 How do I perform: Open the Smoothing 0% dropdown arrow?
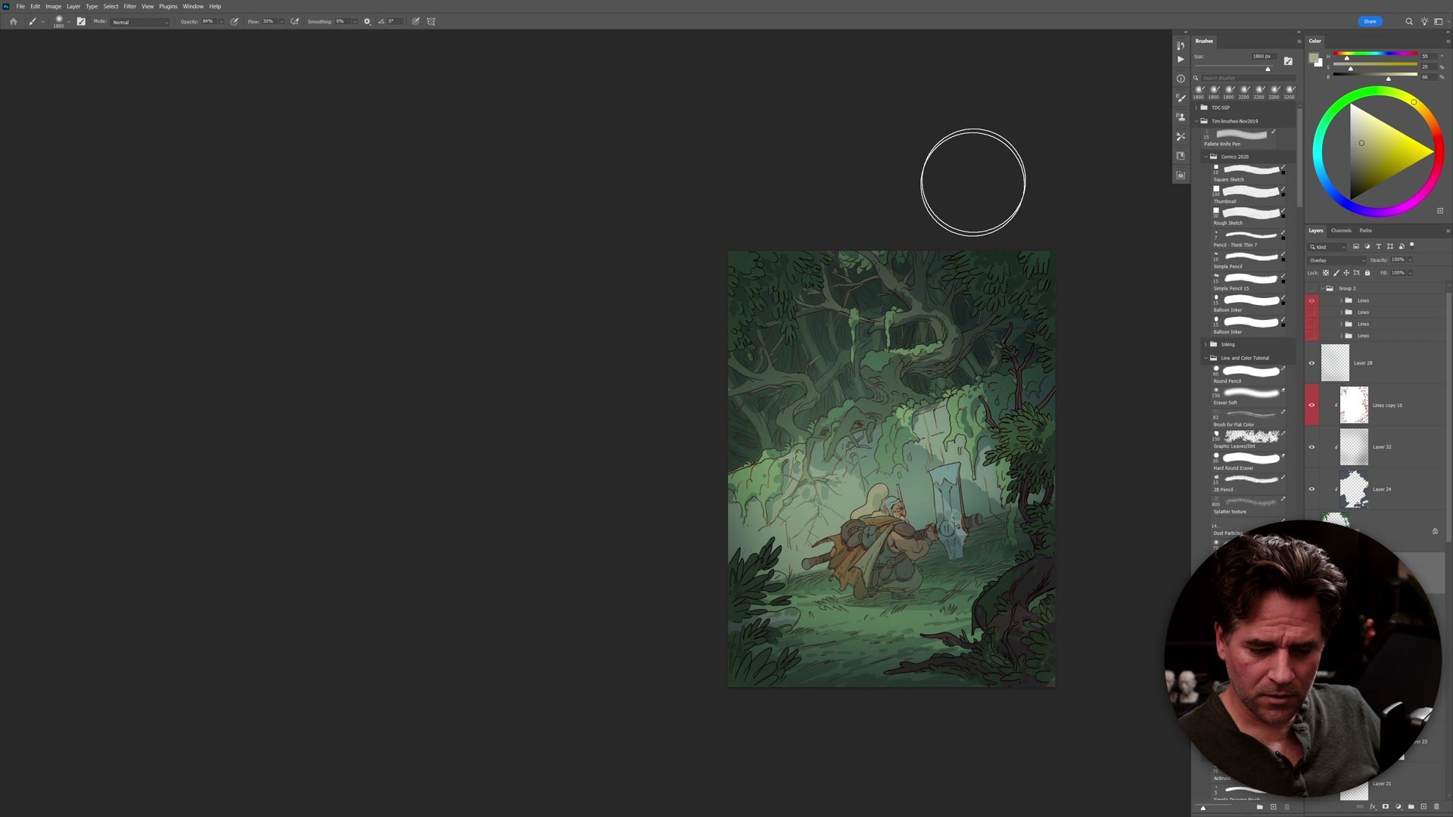[354, 22]
